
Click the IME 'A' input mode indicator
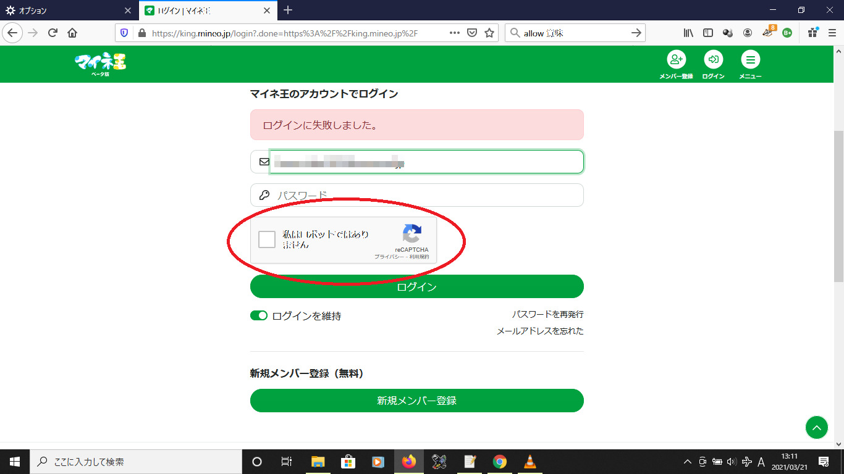[761, 462]
